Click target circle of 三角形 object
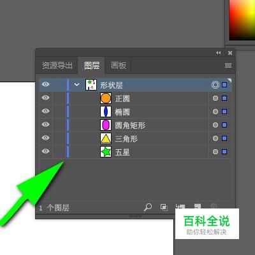The image size is (255, 255). point(215,138)
